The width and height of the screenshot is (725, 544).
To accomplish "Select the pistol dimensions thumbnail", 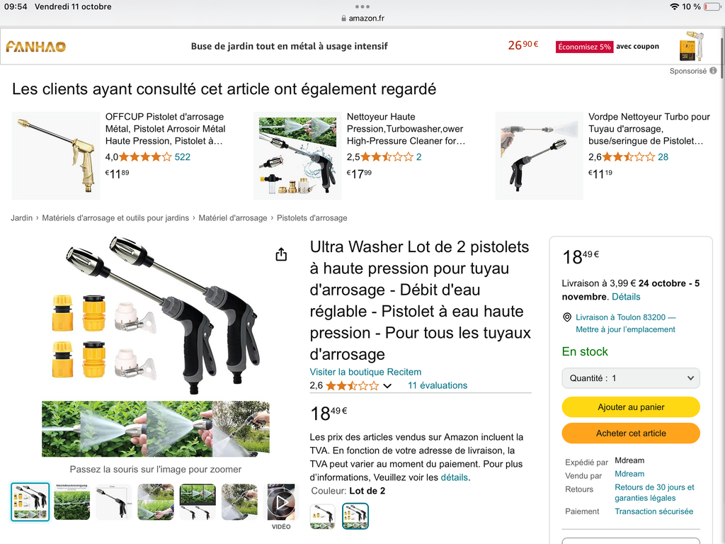I will coord(114,502).
